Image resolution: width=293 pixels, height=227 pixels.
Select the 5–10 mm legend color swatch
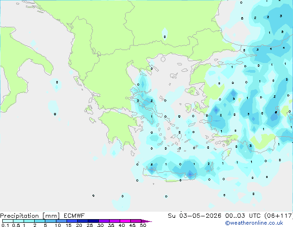(50, 221)
